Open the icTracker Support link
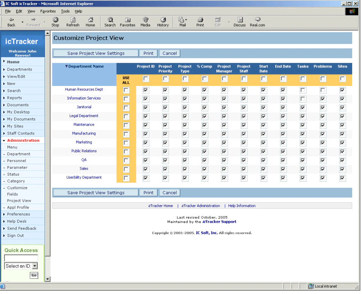This screenshot has height=294, width=362. tap(219, 222)
